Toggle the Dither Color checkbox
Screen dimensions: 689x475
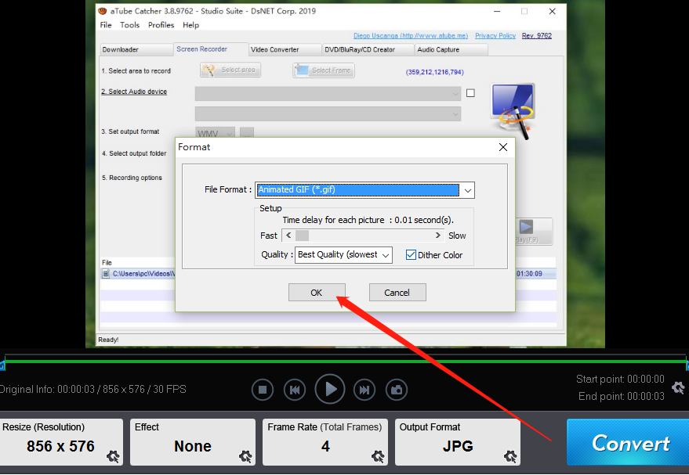click(411, 255)
